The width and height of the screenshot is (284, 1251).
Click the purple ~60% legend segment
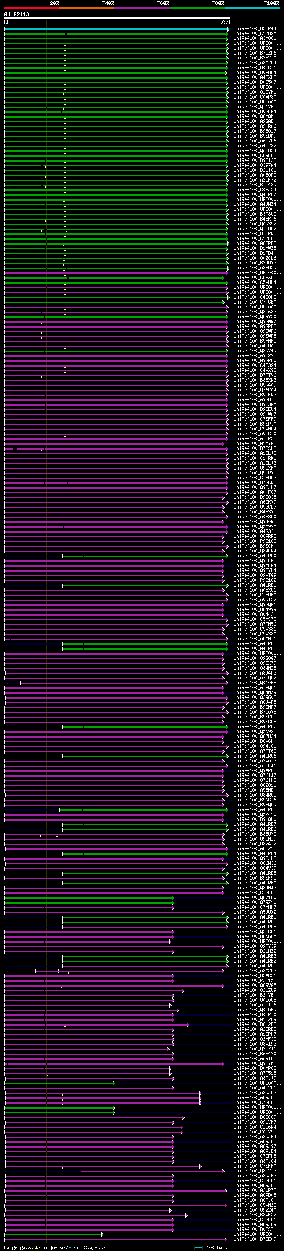(142, 8)
